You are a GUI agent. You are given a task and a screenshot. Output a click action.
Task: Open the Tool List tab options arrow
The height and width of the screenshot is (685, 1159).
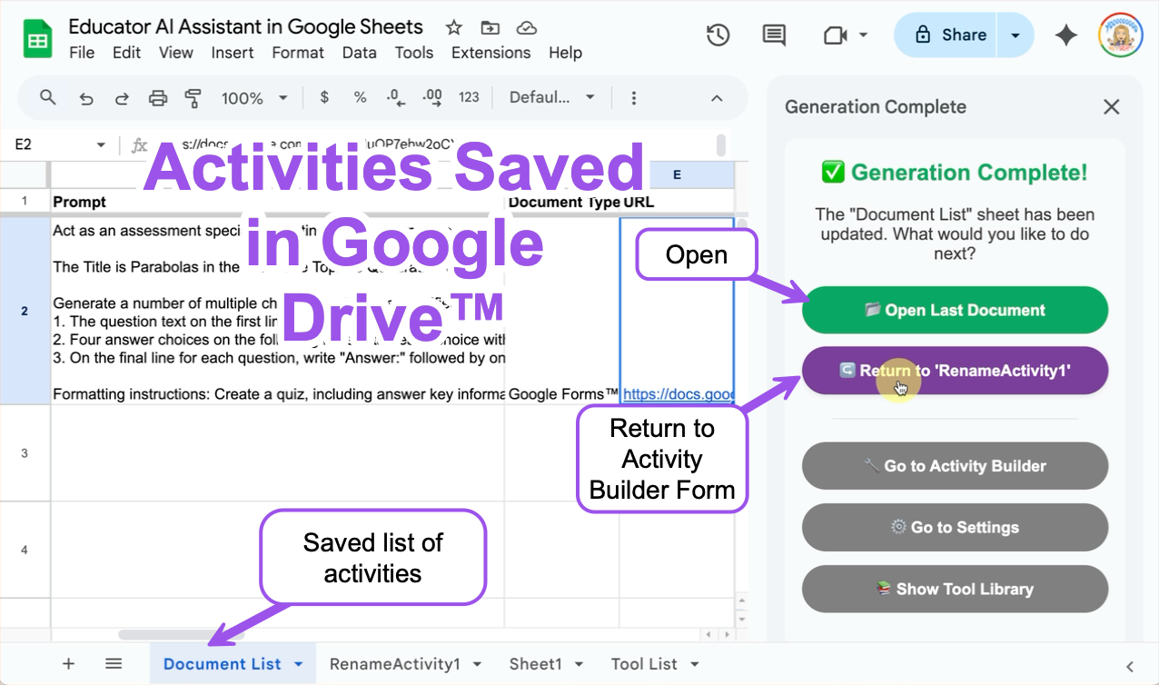click(694, 664)
